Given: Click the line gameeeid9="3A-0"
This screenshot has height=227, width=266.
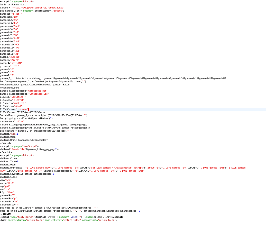Looking at the screenshot, I should 10,42.
